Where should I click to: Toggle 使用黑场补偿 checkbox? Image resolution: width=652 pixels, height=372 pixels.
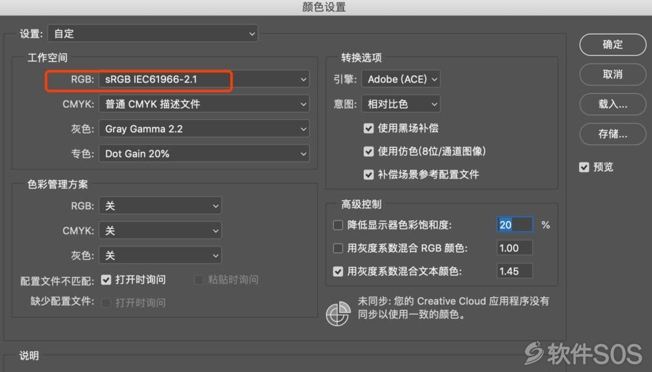pos(368,128)
